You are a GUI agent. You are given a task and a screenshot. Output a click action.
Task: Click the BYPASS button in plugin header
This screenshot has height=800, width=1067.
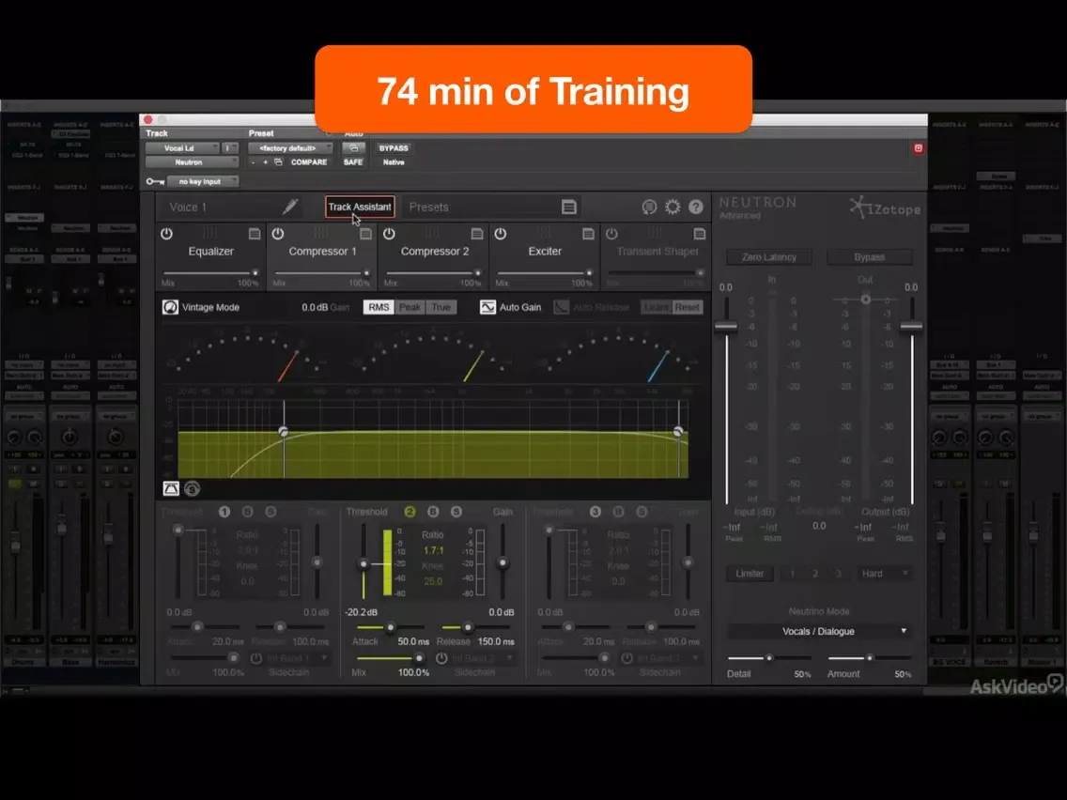pos(394,148)
